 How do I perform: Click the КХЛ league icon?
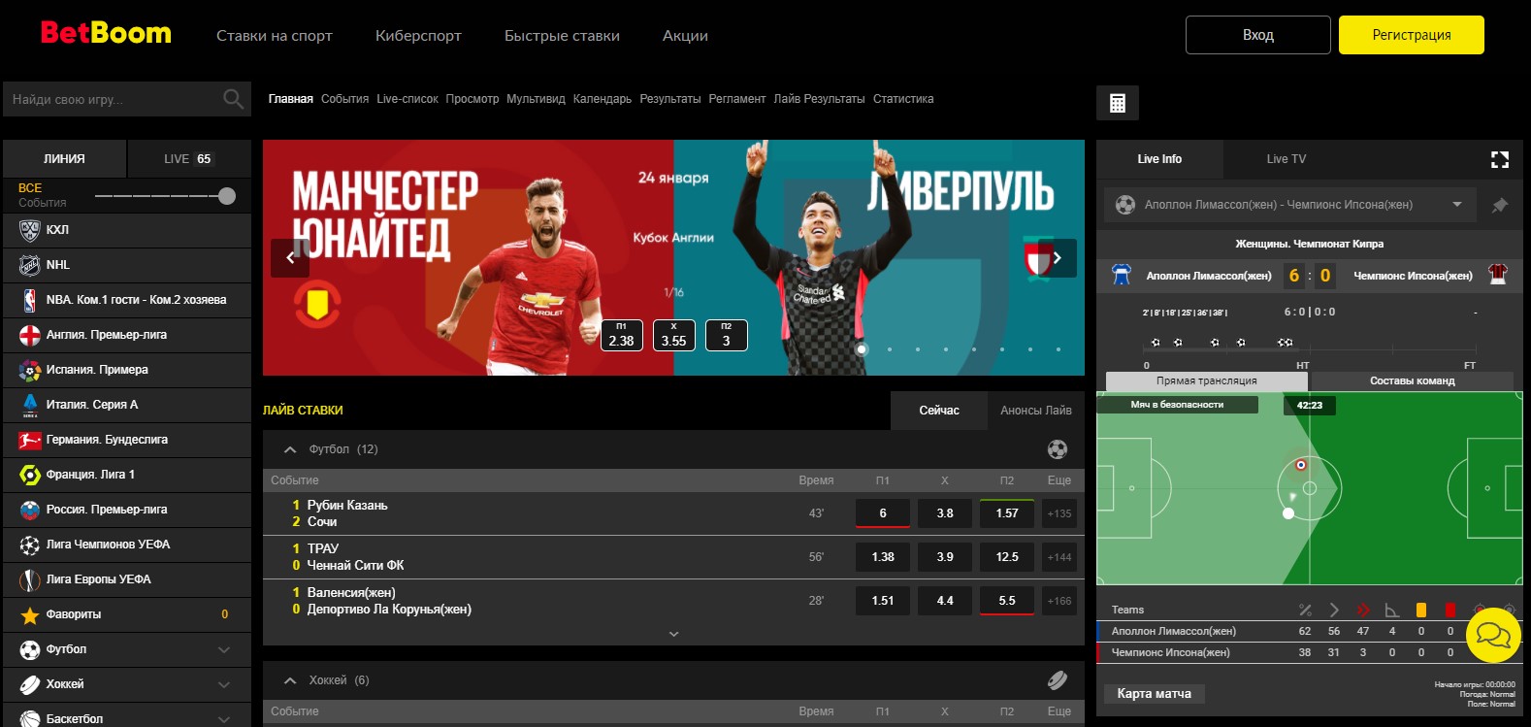(x=30, y=230)
